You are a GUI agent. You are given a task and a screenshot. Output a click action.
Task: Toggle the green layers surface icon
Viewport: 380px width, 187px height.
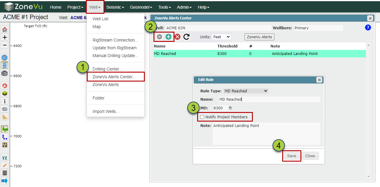tap(5, 129)
